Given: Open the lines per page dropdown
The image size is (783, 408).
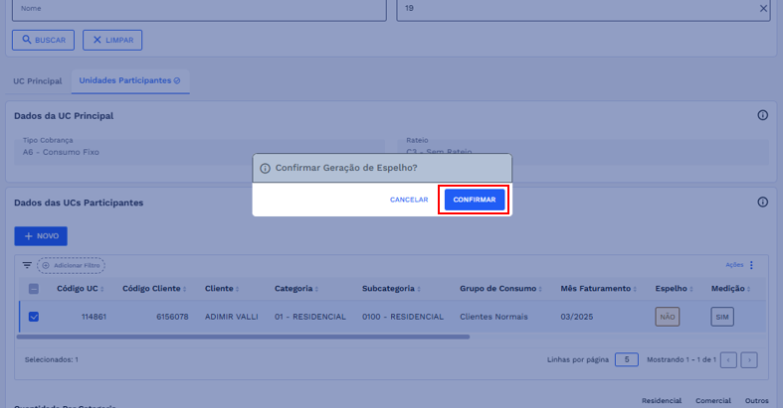Looking at the screenshot, I should click(x=626, y=359).
